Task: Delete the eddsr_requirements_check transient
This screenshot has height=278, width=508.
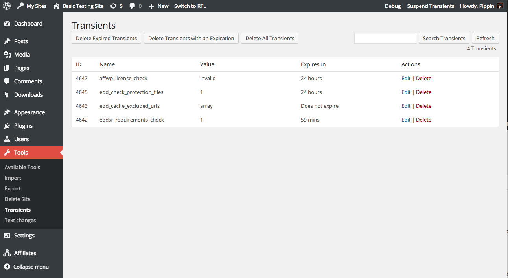Action: [x=423, y=120]
